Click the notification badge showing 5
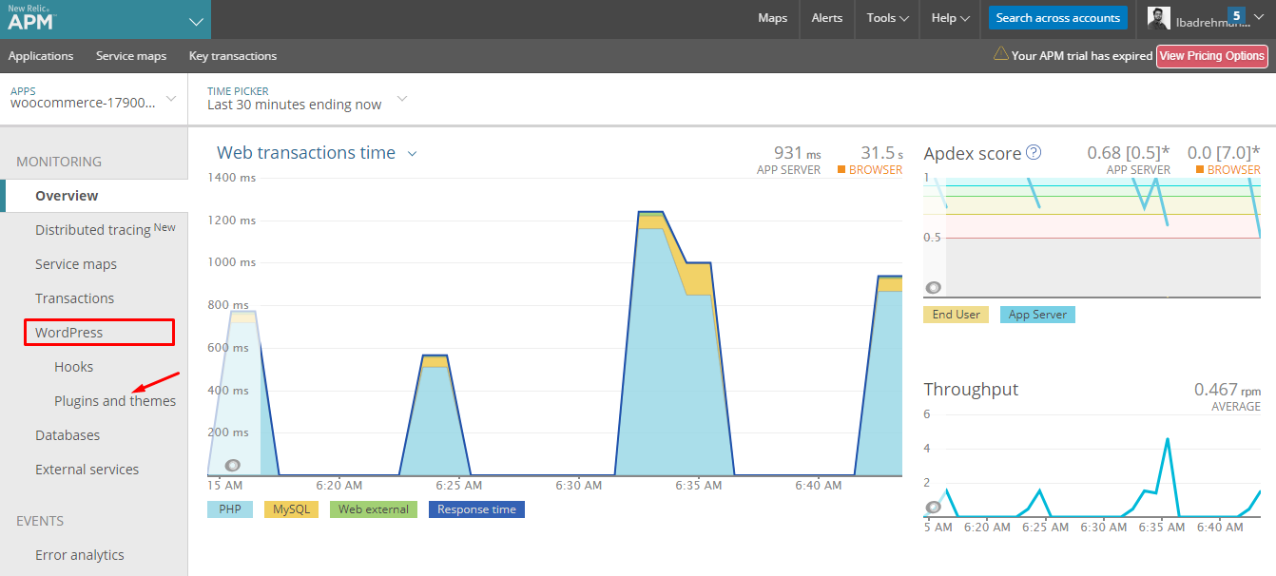This screenshot has width=1276, height=576. pyautogui.click(x=1236, y=15)
